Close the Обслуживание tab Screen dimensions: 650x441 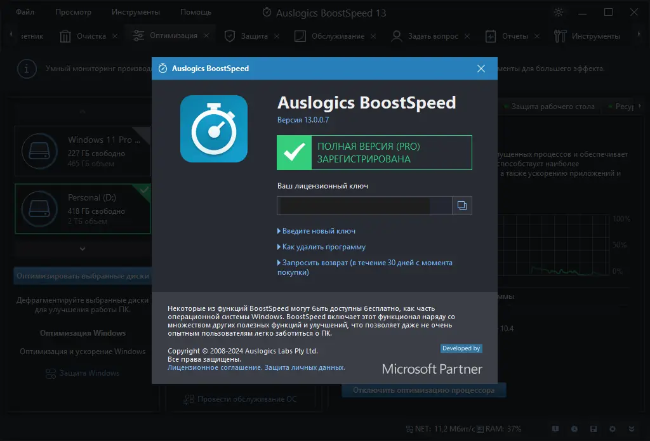(373, 36)
